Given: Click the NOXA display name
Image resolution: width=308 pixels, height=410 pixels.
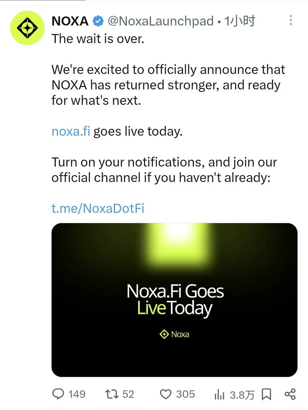Looking at the screenshot, I should (70, 22).
